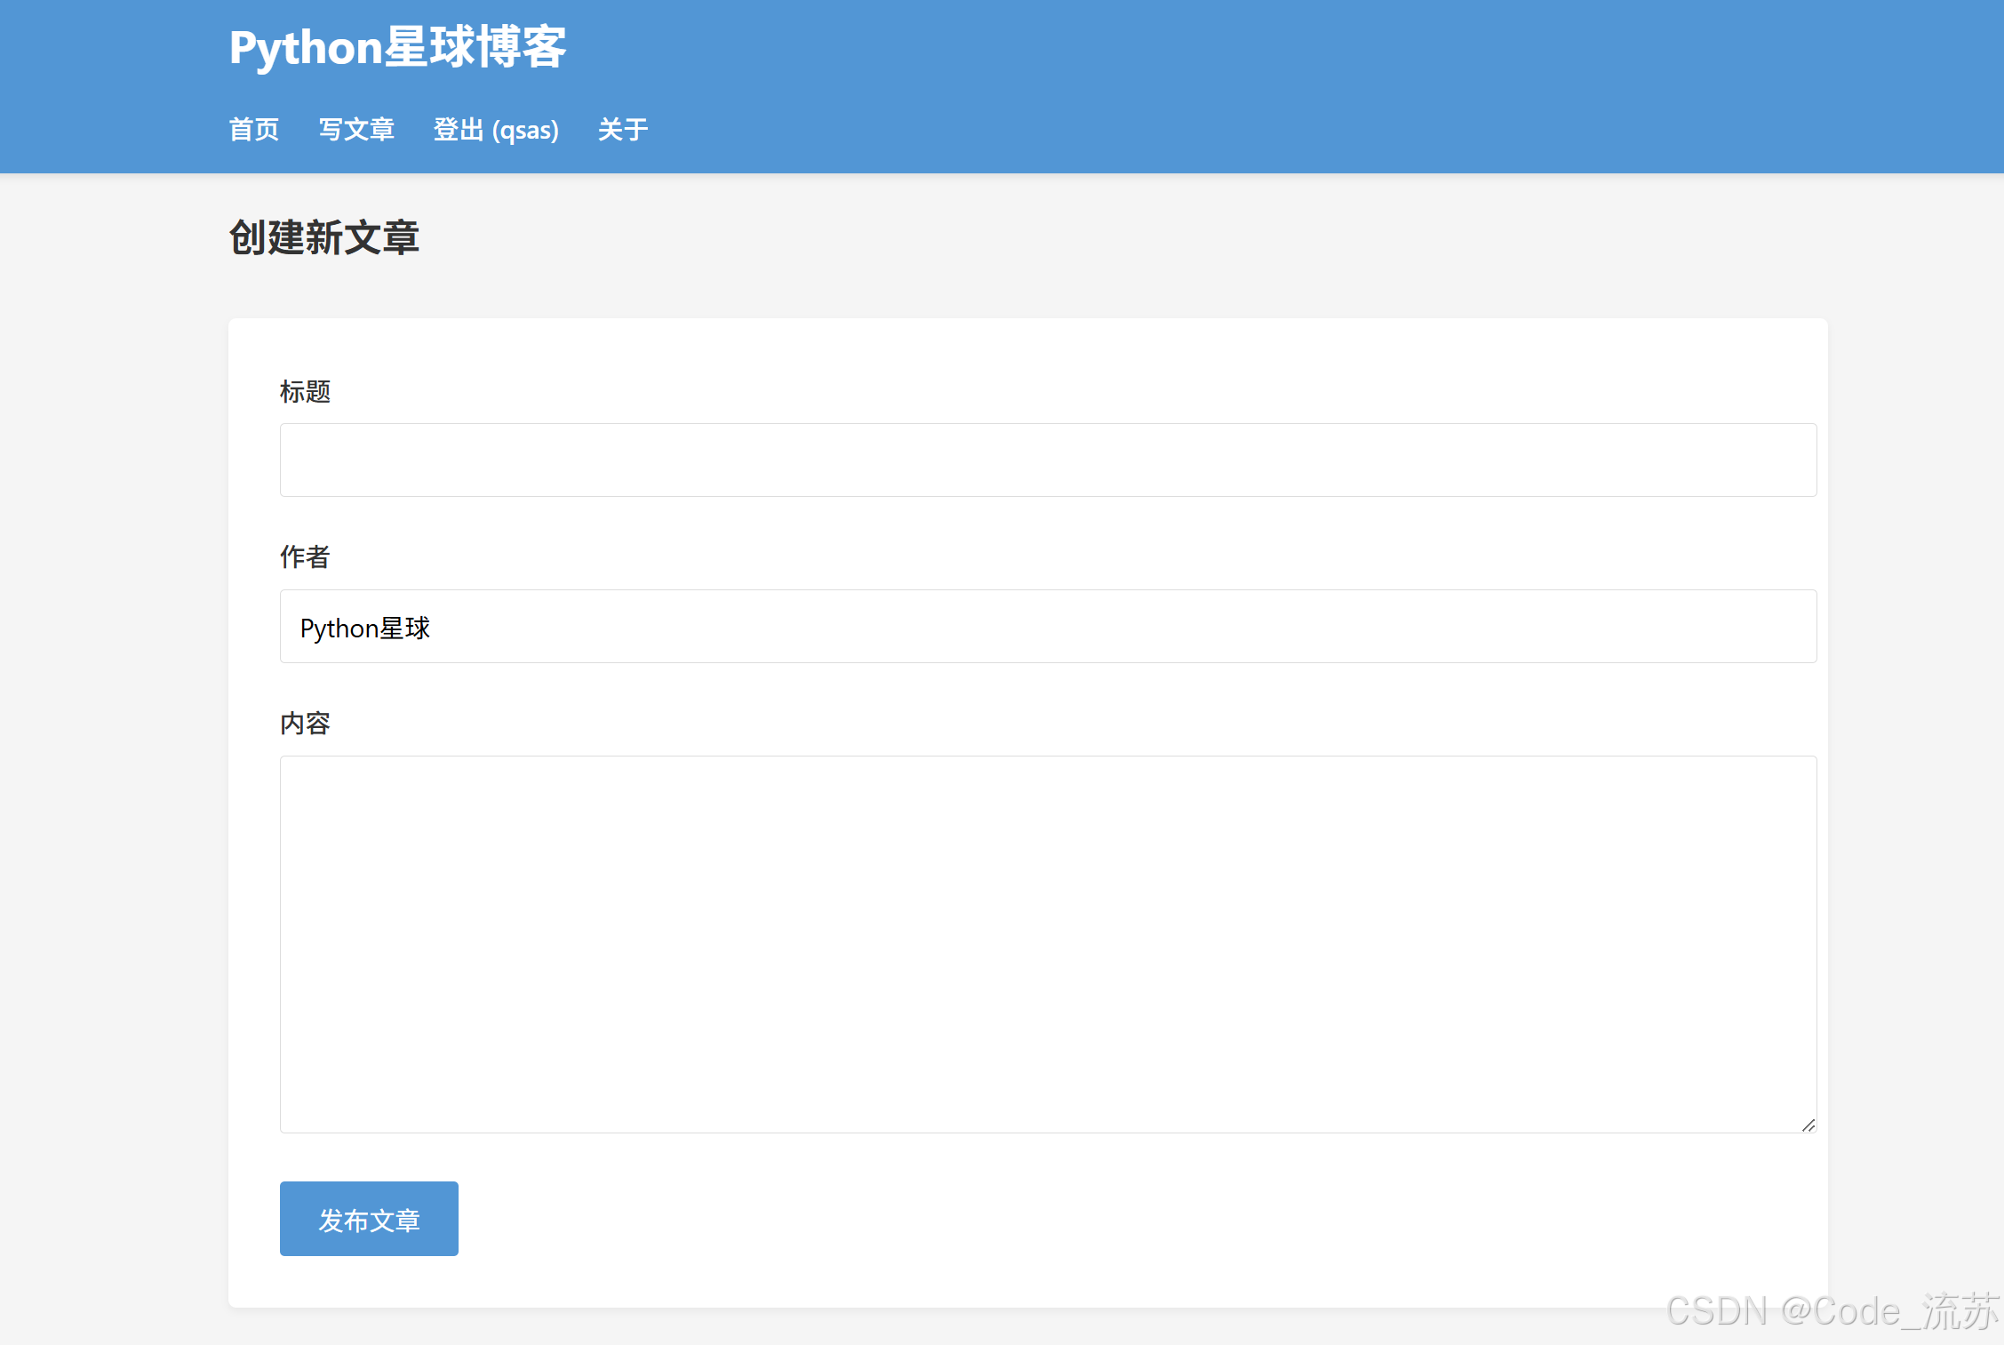The height and width of the screenshot is (1345, 2004).
Task: Open the 关于 page link
Action: pyautogui.click(x=622, y=130)
